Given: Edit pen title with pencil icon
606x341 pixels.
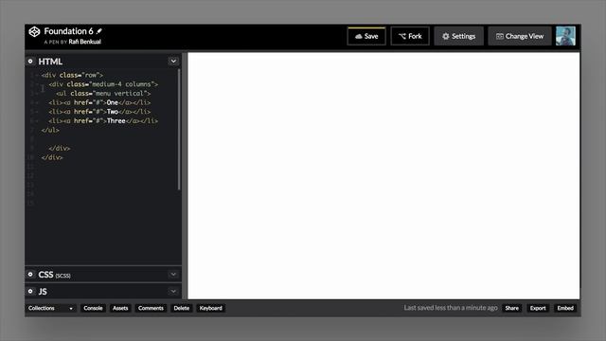Looking at the screenshot, I should pyautogui.click(x=98, y=31).
